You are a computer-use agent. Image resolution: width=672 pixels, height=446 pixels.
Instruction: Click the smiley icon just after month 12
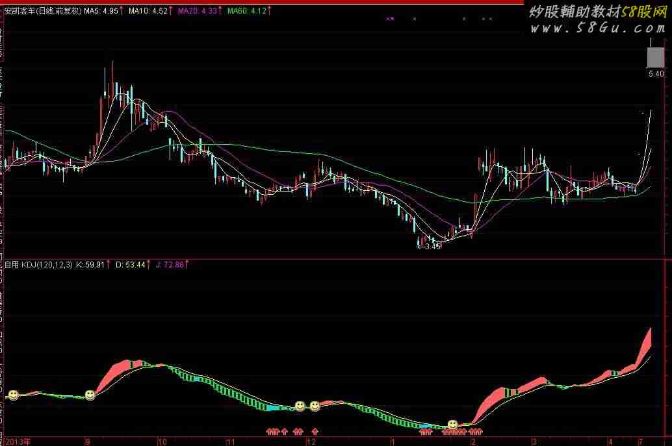tap(315, 406)
